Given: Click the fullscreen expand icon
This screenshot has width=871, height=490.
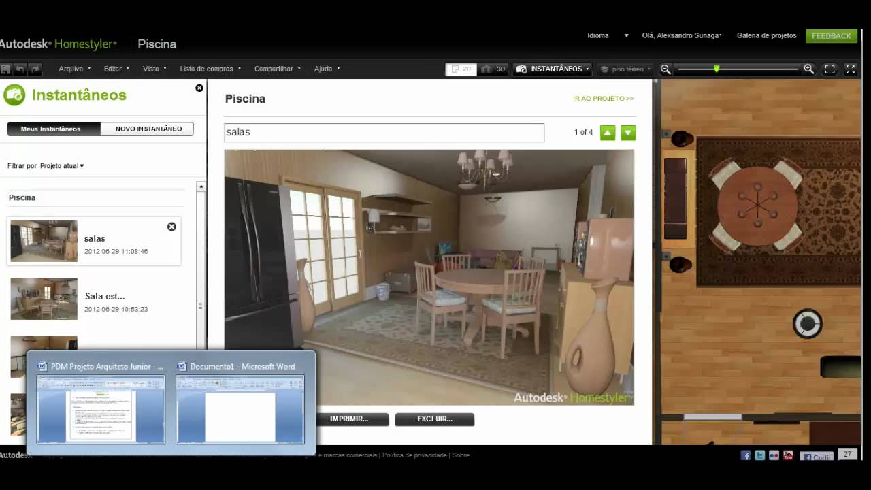Looking at the screenshot, I should 850,69.
